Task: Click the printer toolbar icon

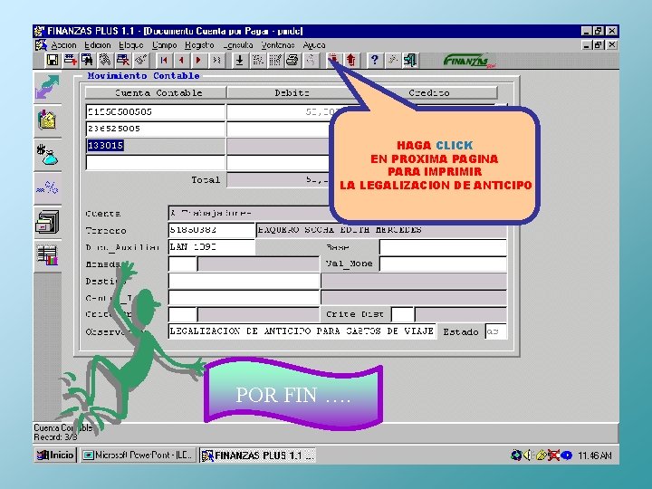Action: pos(292,61)
